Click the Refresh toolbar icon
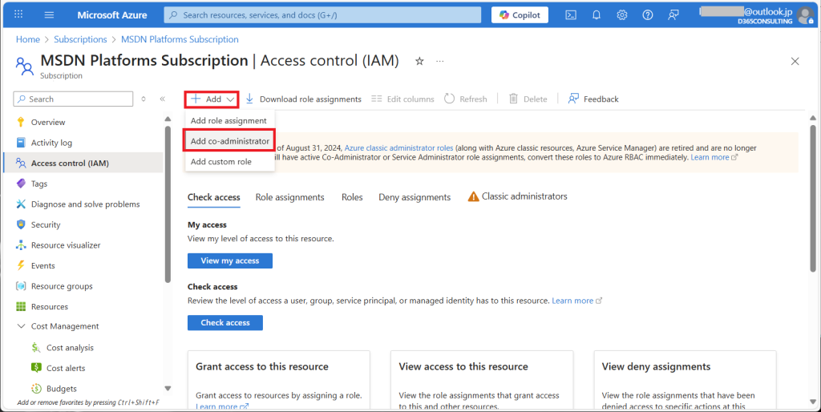Viewport: 821px width, 412px height. [450, 99]
